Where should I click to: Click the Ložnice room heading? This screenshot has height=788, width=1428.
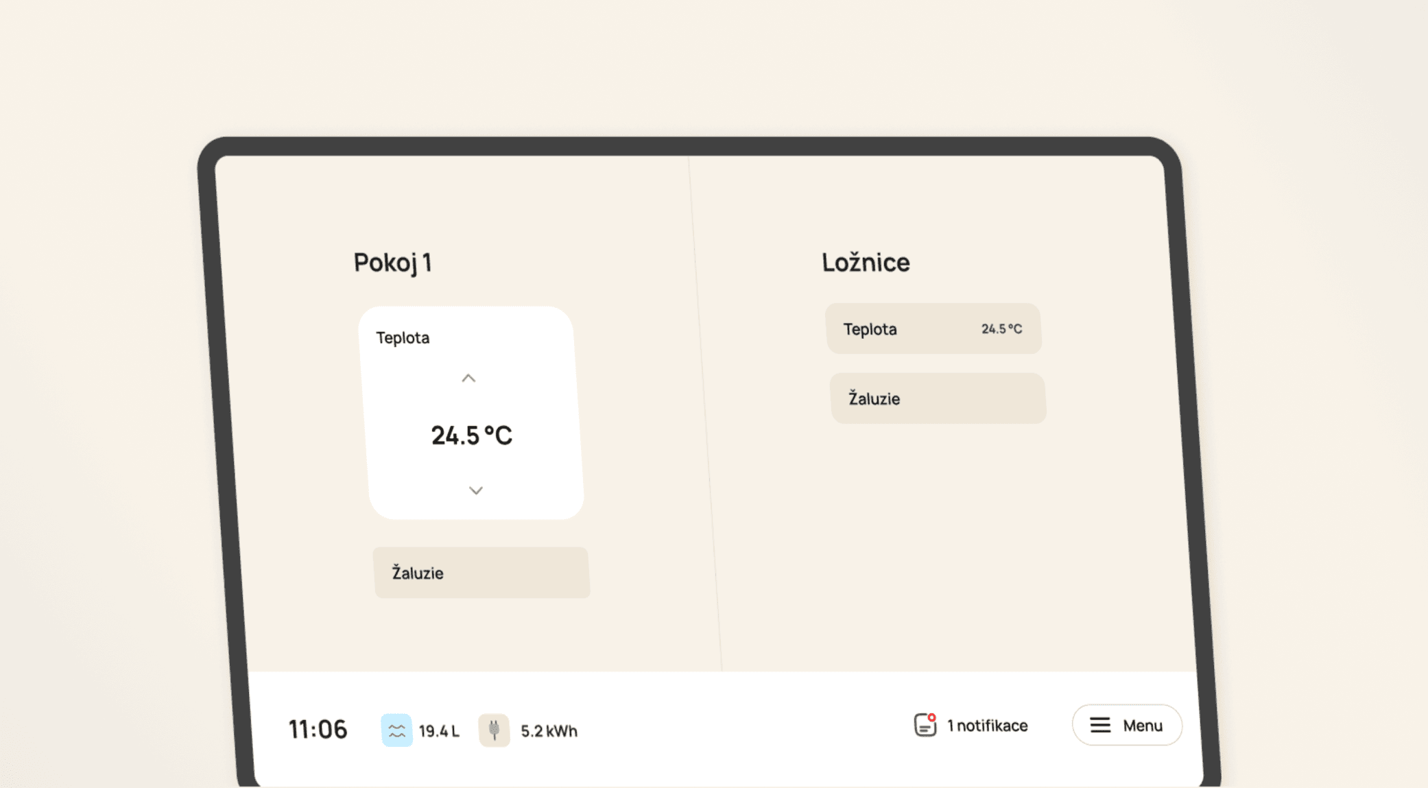point(866,262)
